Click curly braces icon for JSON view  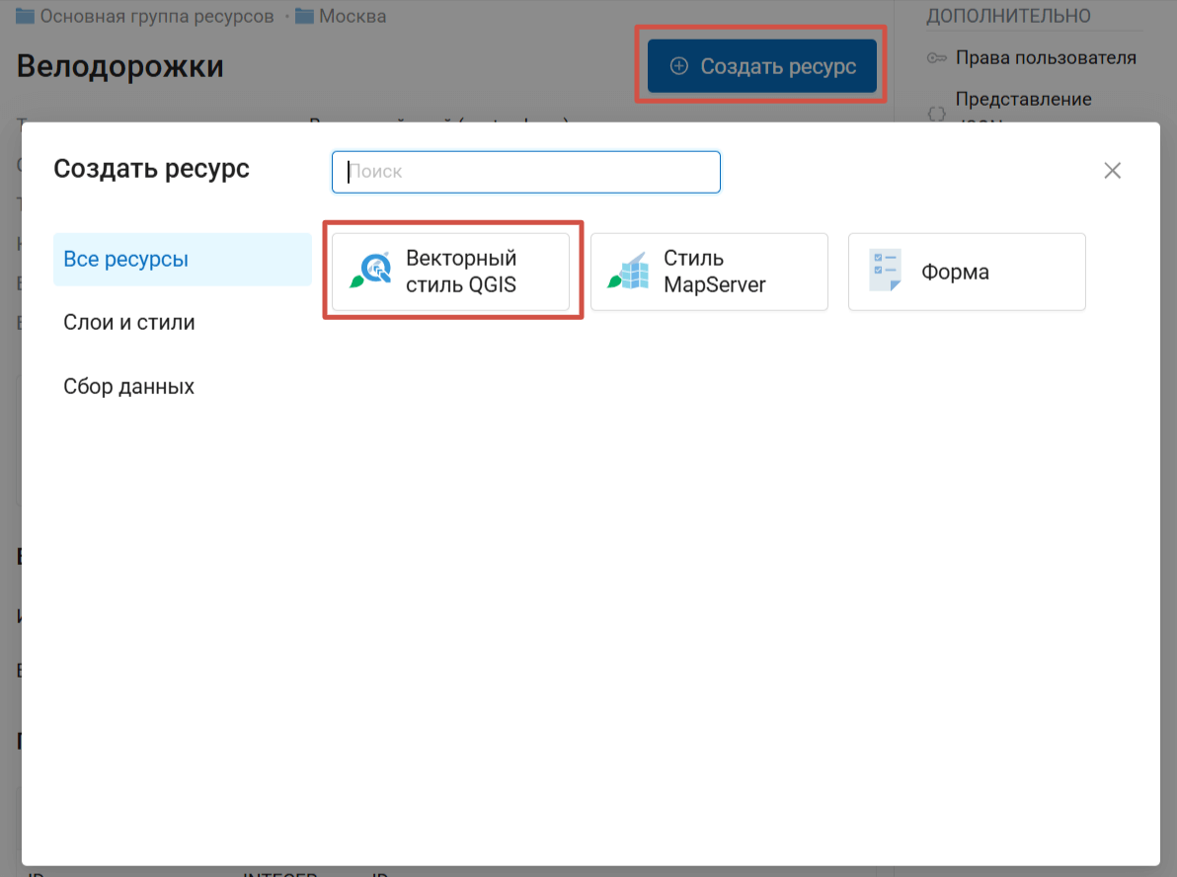click(937, 114)
